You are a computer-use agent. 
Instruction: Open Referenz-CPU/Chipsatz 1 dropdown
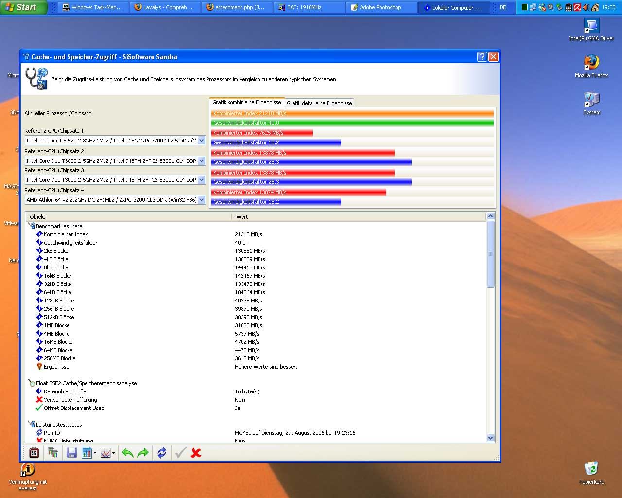click(x=201, y=141)
